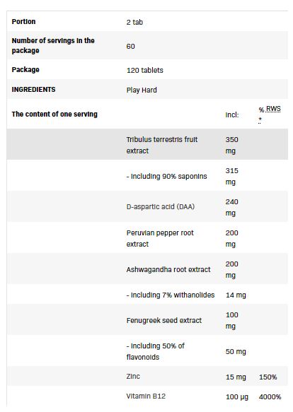Click The content of one serving header
This screenshot has height=412, width=293.
tap(54, 114)
